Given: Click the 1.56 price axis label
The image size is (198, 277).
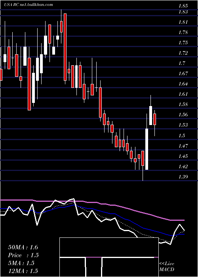Looking at the screenshot, I should coord(183,115).
